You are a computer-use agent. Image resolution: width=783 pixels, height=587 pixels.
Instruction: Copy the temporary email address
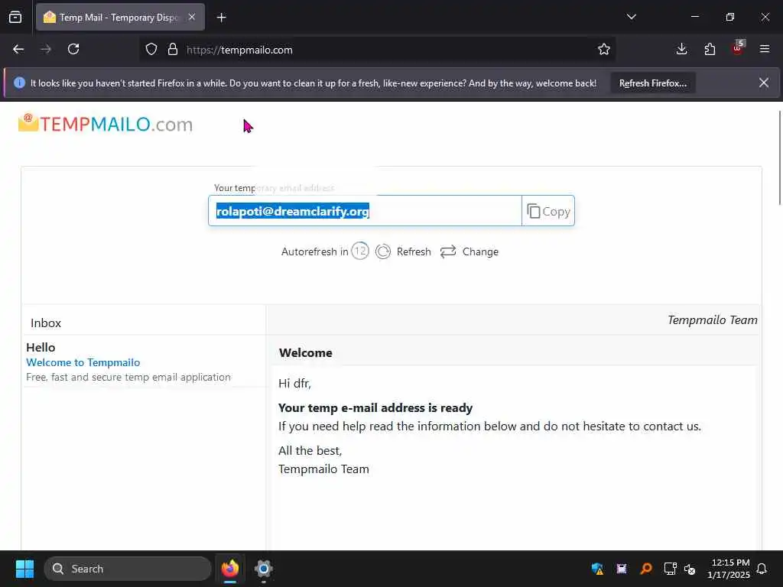coord(548,211)
